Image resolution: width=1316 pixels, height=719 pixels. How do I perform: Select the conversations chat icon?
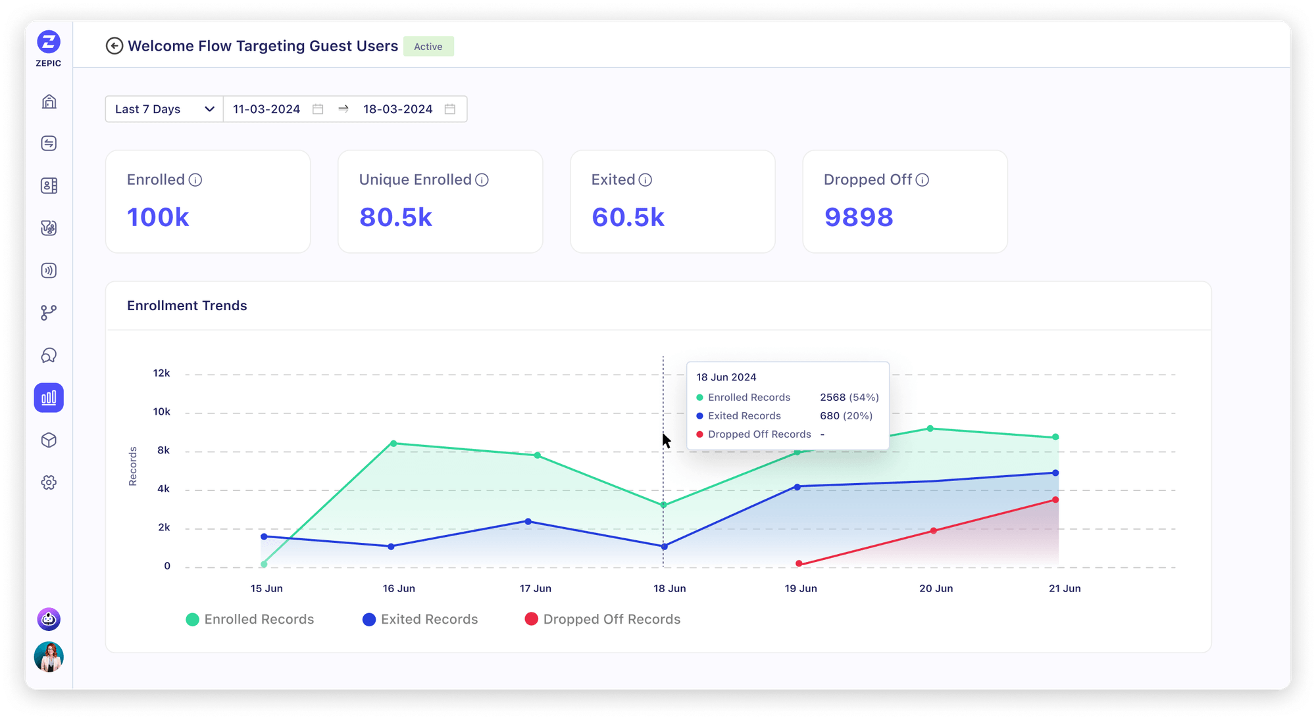48,355
